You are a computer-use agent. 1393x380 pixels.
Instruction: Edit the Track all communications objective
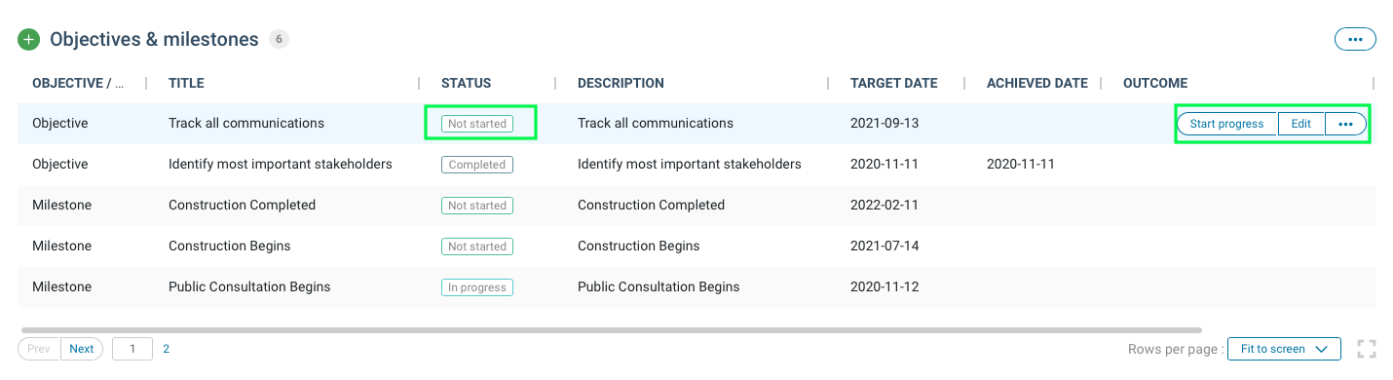tap(1301, 124)
